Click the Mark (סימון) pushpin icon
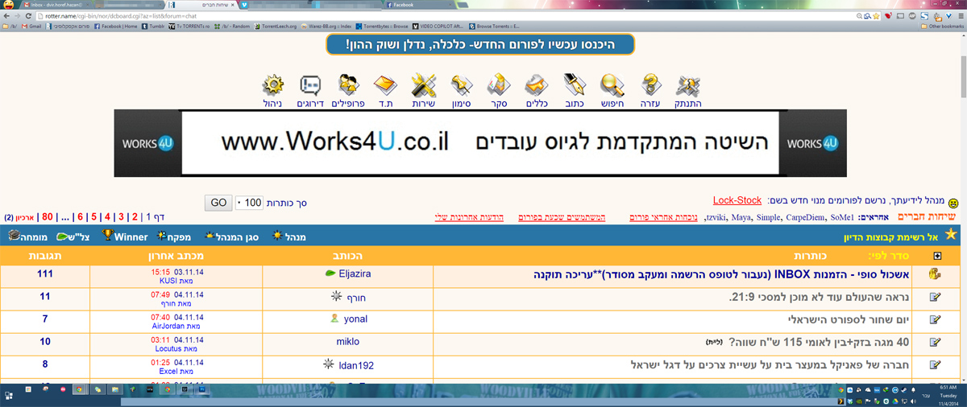This screenshot has width=967, height=407. click(x=461, y=85)
